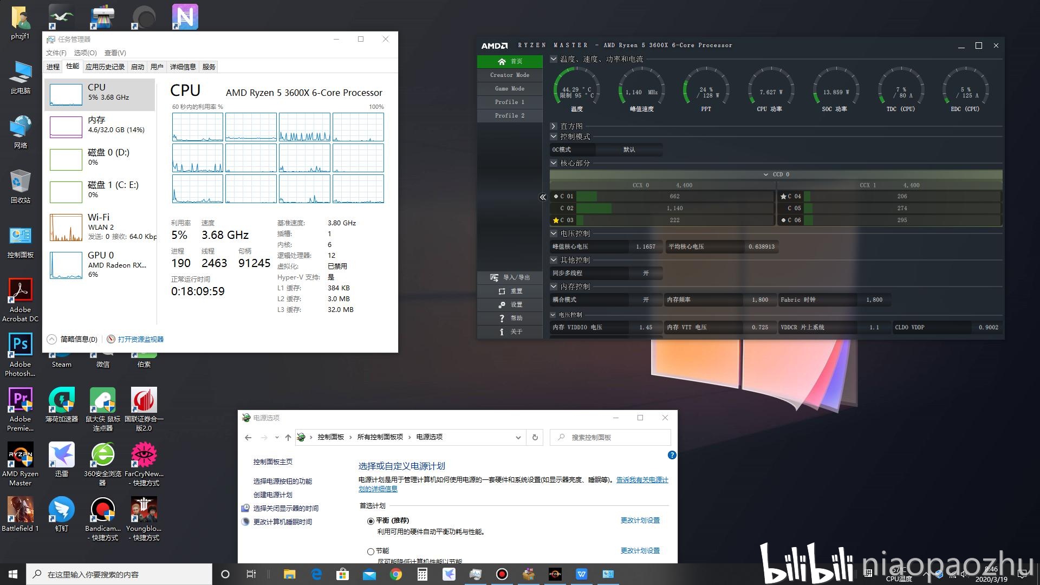Select Game Mode in Ryzen Master
This screenshot has height=585, width=1040.
coord(510,89)
